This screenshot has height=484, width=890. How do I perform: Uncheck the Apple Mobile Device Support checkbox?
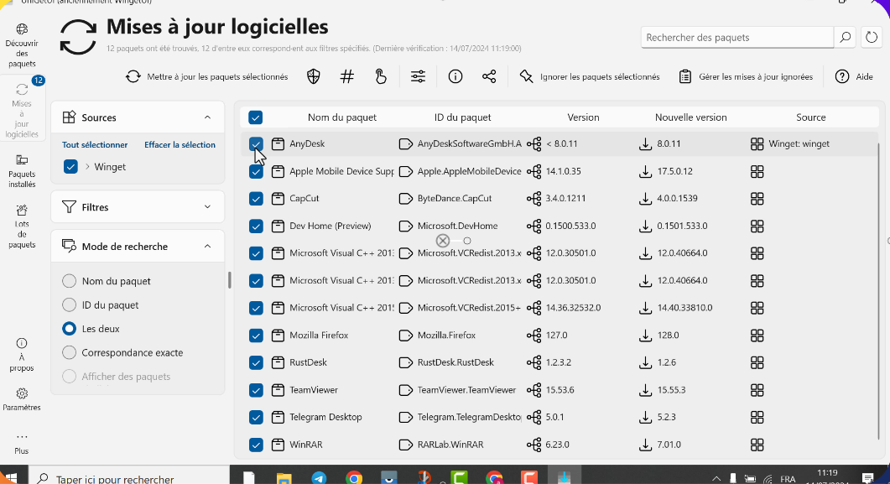[x=256, y=171]
